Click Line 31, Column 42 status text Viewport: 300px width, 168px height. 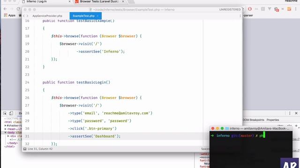40,149
